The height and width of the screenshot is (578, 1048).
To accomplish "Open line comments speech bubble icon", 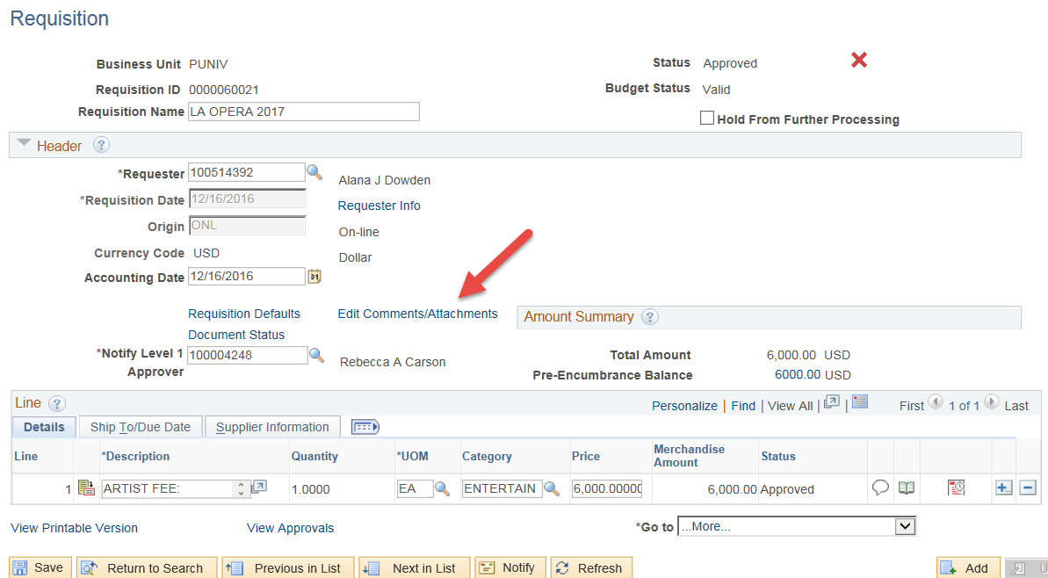I will [x=880, y=488].
